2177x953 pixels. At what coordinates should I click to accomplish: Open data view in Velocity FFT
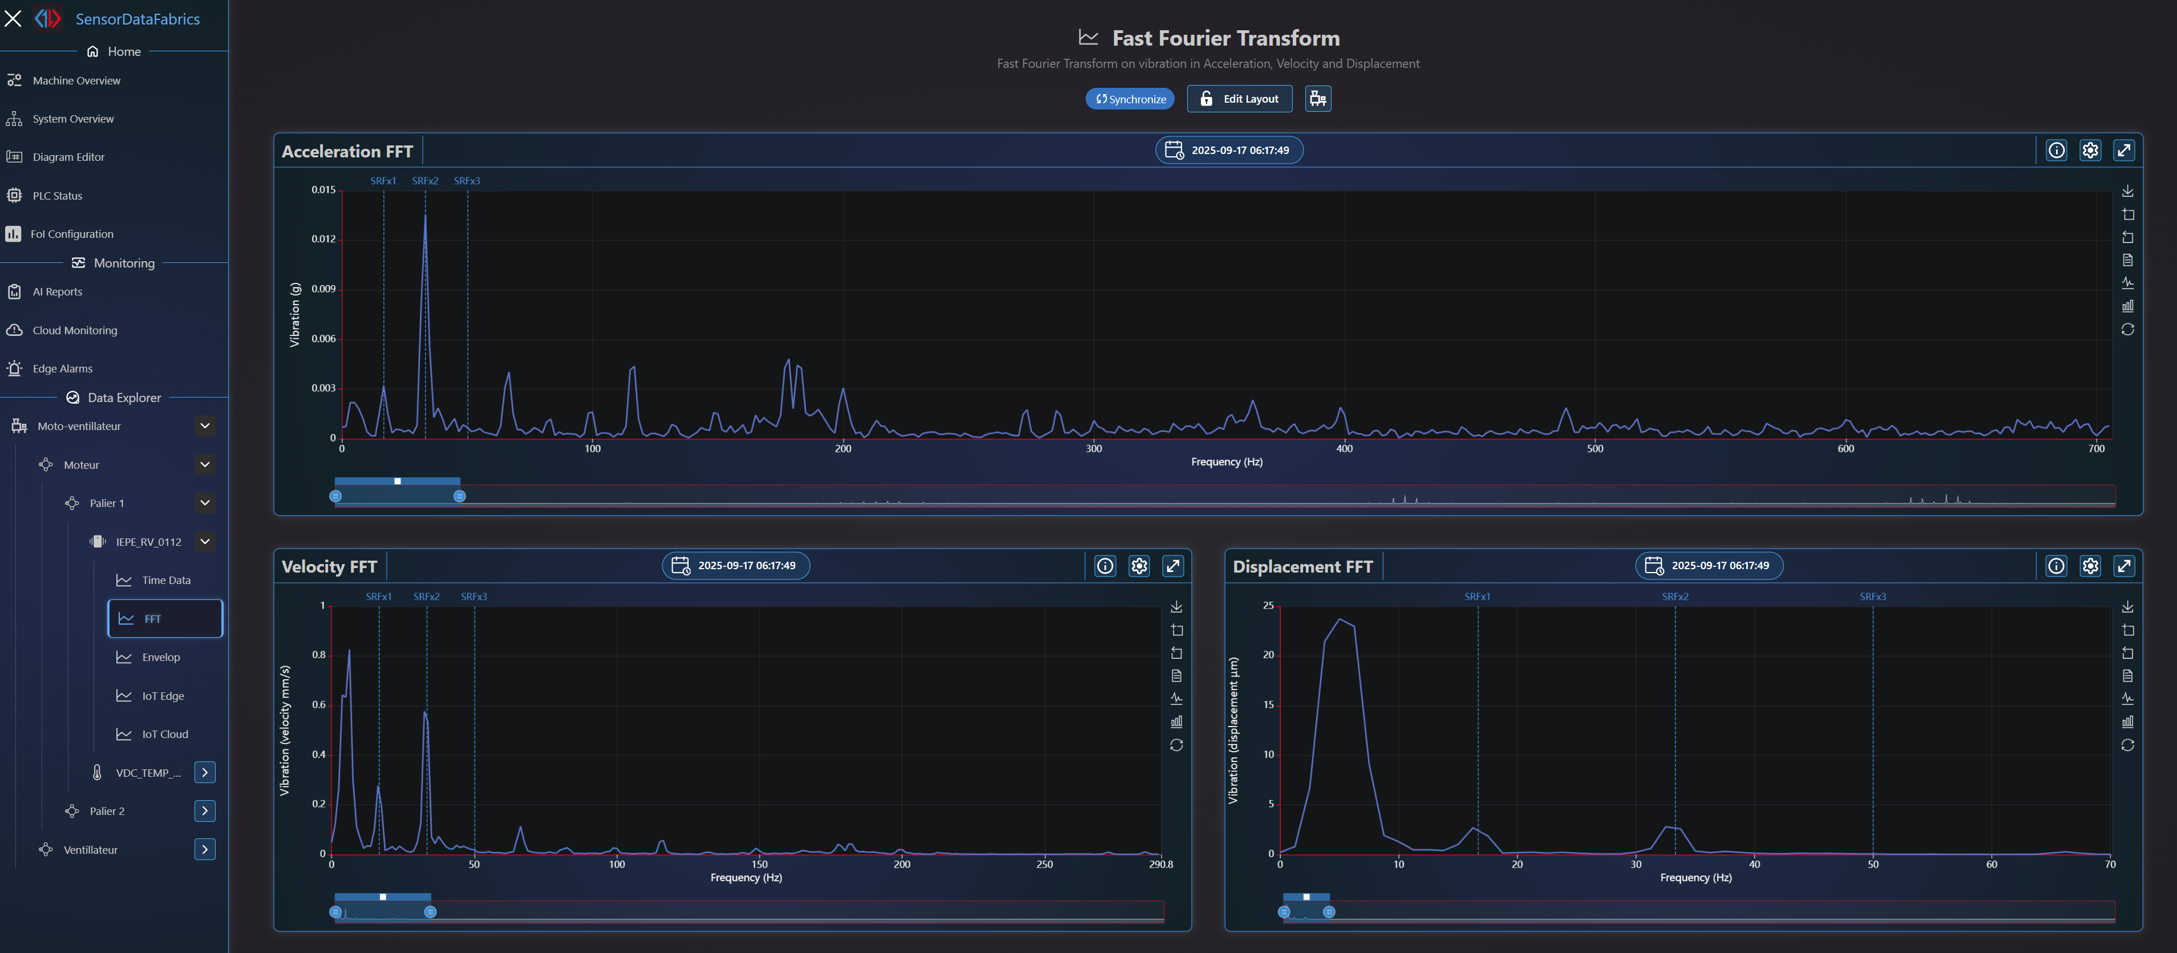(x=1176, y=676)
